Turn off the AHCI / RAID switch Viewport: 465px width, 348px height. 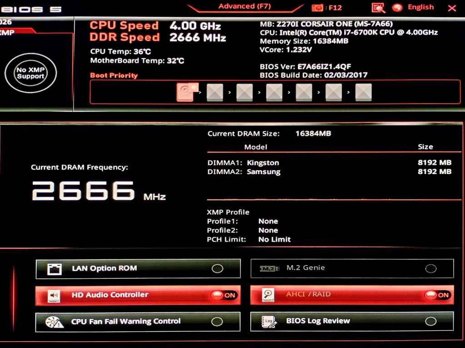[437, 295]
